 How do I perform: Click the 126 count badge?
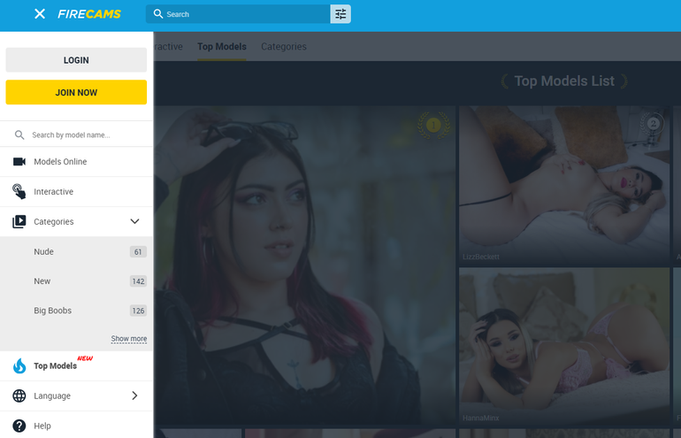pos(138,311)
